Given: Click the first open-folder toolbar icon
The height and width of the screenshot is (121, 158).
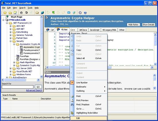Looking at the screenshot, I should (x=5, y=13).
